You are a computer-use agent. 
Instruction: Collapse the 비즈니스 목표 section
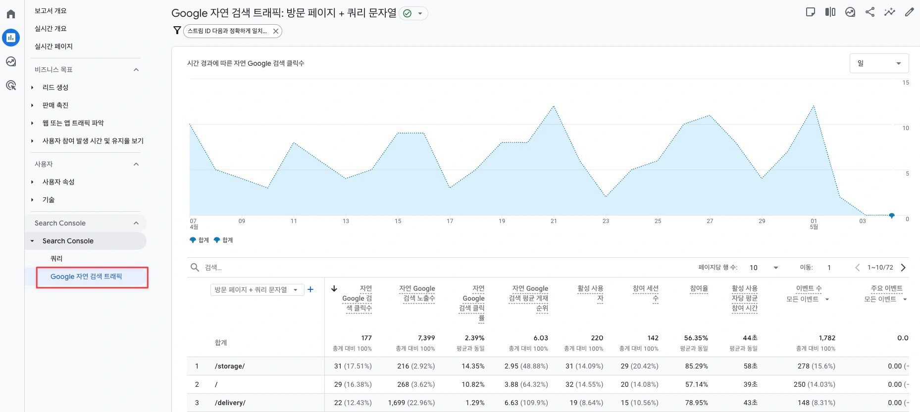click(x=136, y=70)
